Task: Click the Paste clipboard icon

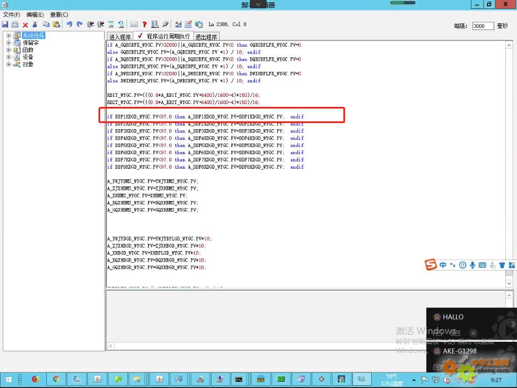Action: [x=56, y=24]
